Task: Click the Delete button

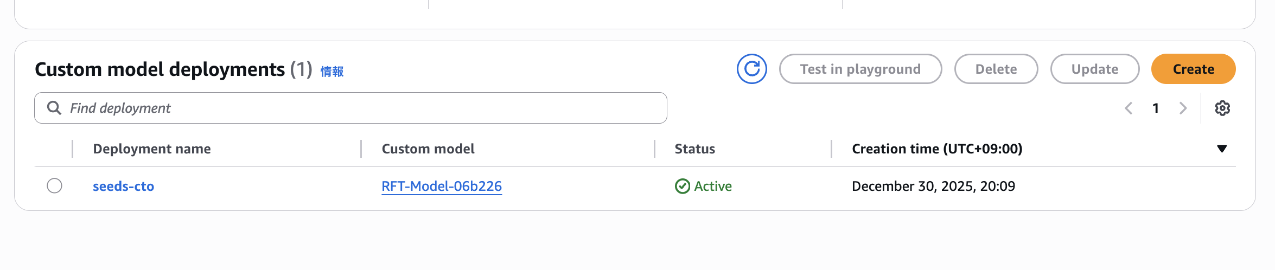Action: (x=996, y=69)
